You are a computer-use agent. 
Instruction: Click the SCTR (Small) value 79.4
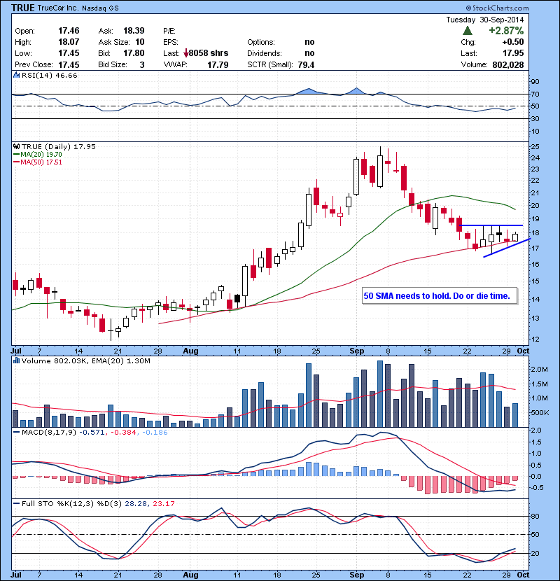[x=306, y=65]
